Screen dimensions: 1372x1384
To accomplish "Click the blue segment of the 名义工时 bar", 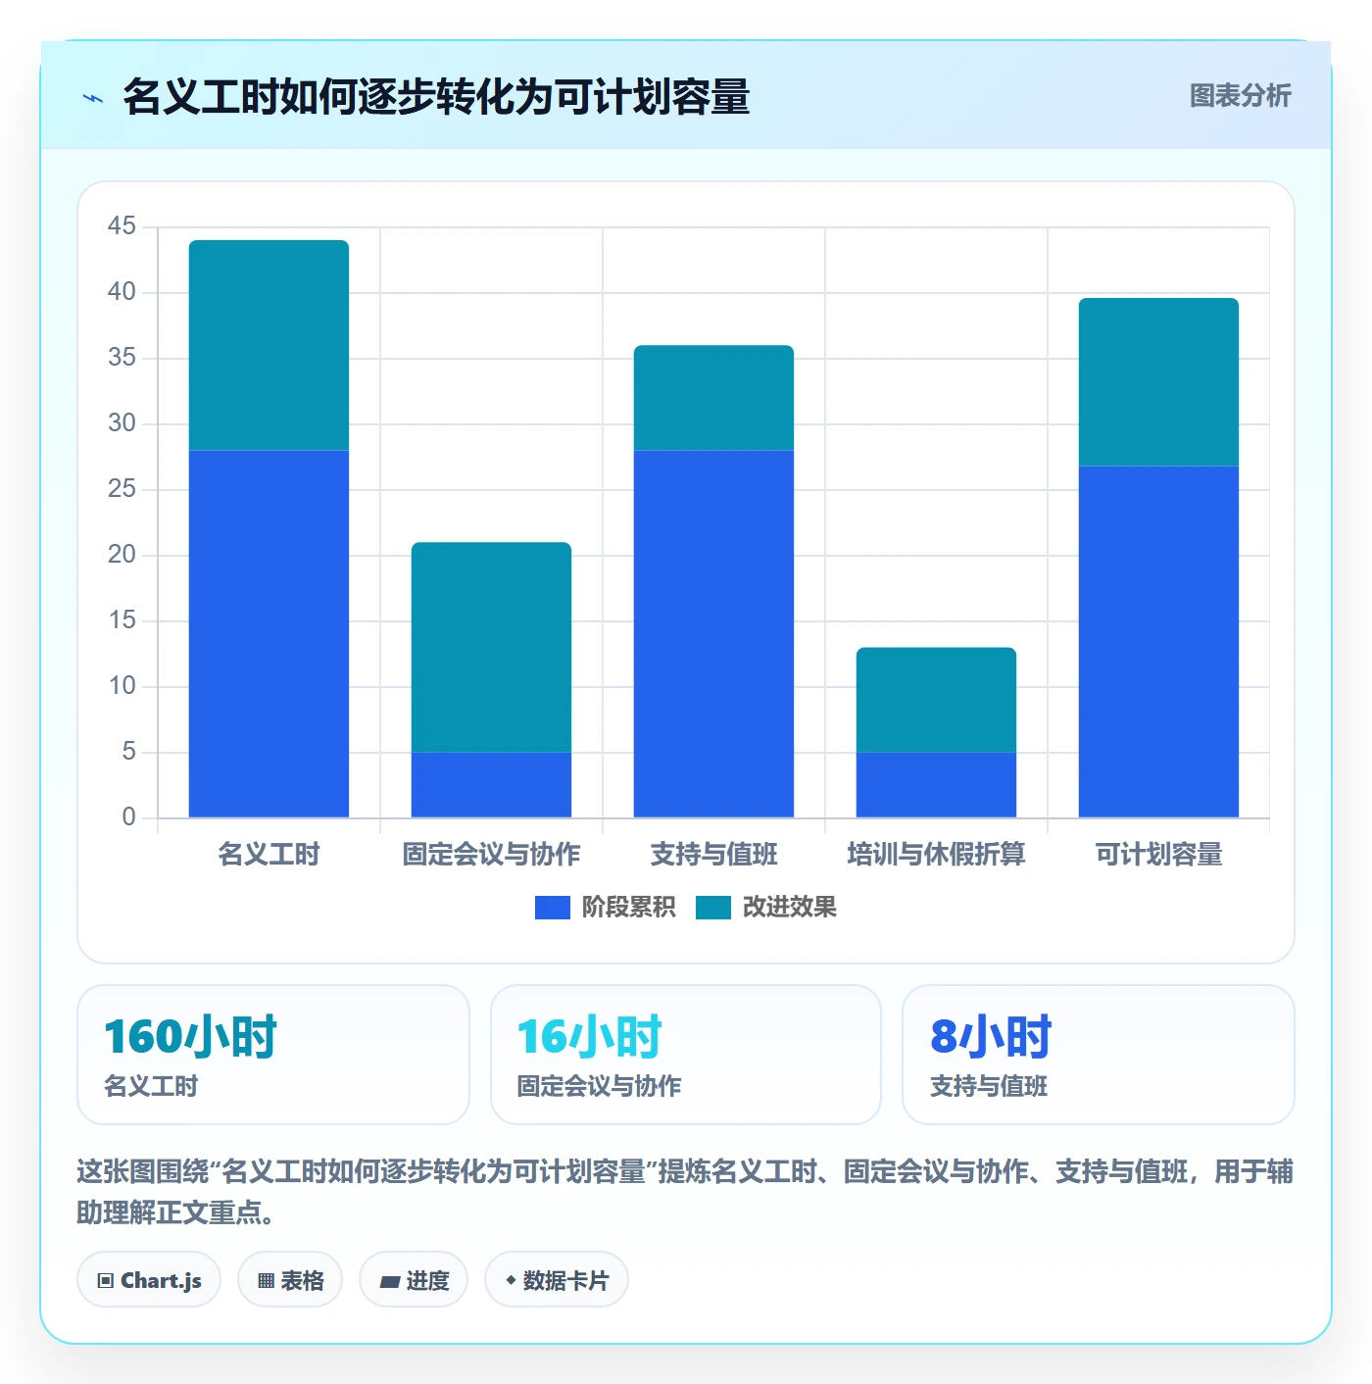I will click(269, 634).
